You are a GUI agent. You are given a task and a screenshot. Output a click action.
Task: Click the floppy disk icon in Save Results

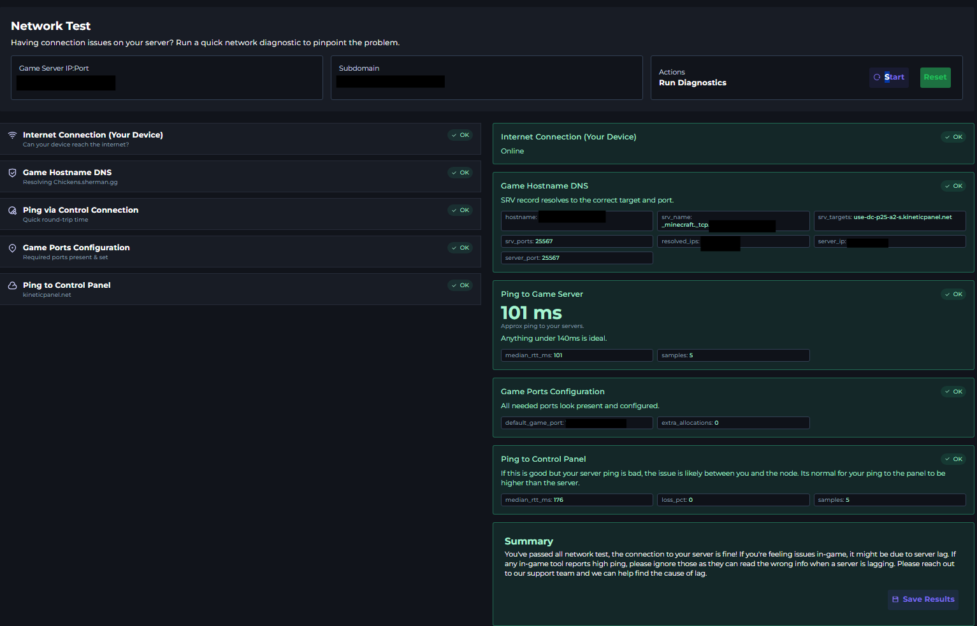coord(895,599)
